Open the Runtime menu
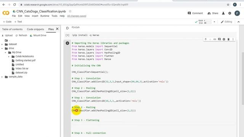This screenshot has height=137, width=244. pos(45,16)
